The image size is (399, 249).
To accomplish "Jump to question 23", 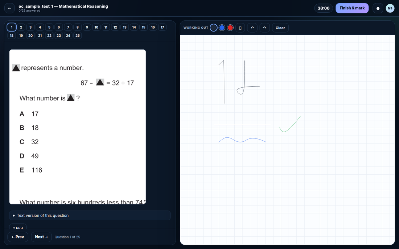I will [x=59, y=36].
